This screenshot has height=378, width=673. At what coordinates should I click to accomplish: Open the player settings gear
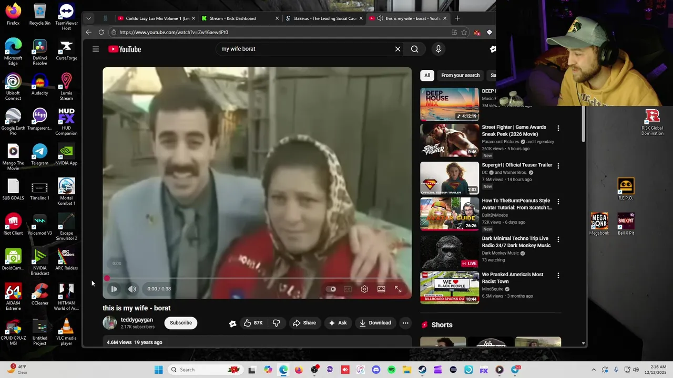(x=364, y=289)
